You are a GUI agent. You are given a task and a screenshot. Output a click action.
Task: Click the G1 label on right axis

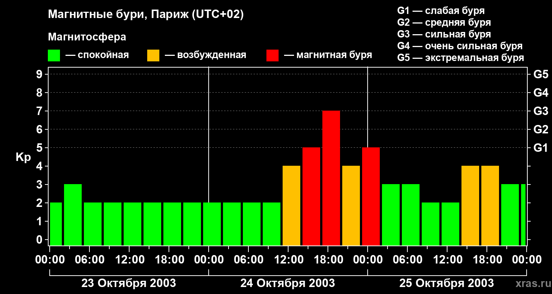(x=541, y=148)
